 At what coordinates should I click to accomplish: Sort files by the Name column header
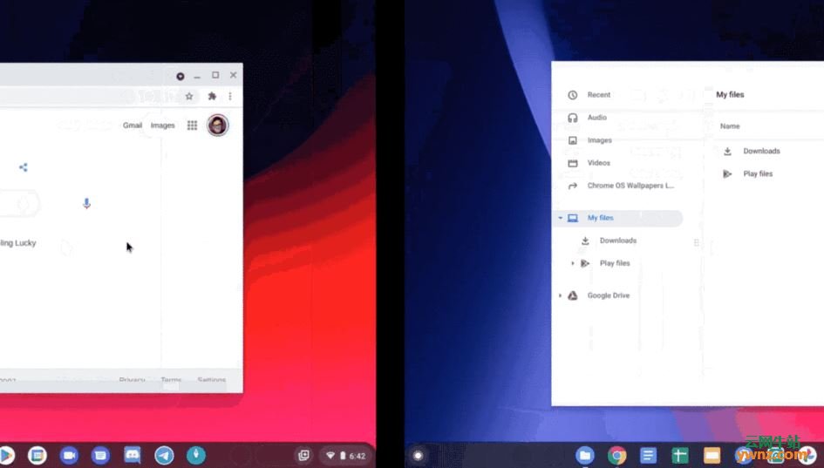[730, 126]
